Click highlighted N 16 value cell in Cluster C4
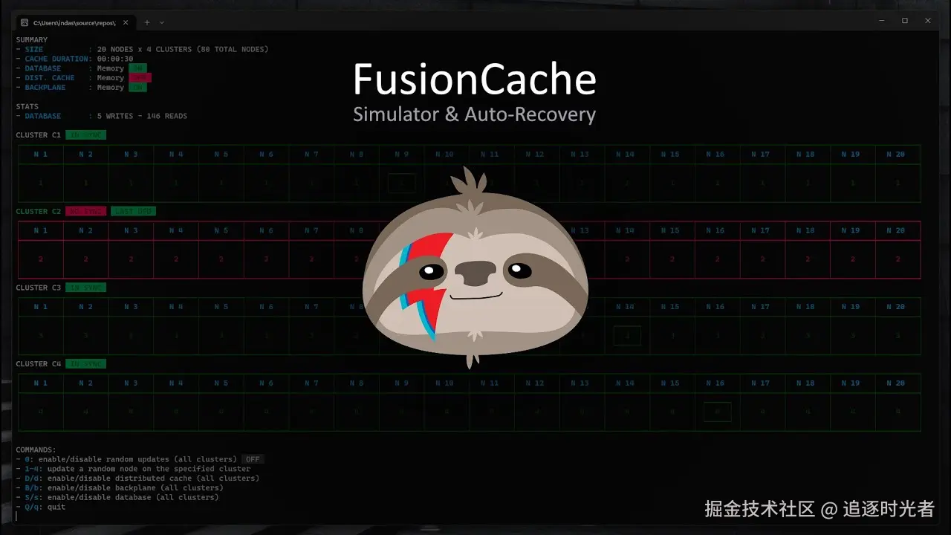The width and height of the screenshot is (951, 535). click(x=718, y=412)
